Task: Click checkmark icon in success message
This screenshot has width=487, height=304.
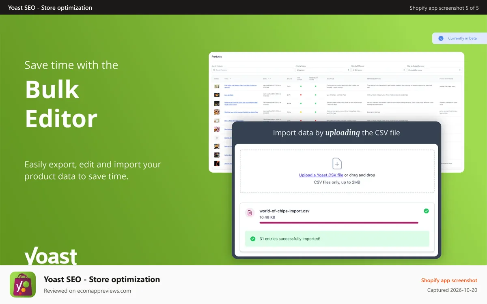Action: [253, 239]
